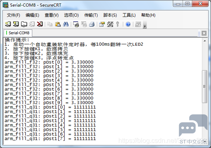Click the Copy icon in toolbar

(x=50, y=24)
